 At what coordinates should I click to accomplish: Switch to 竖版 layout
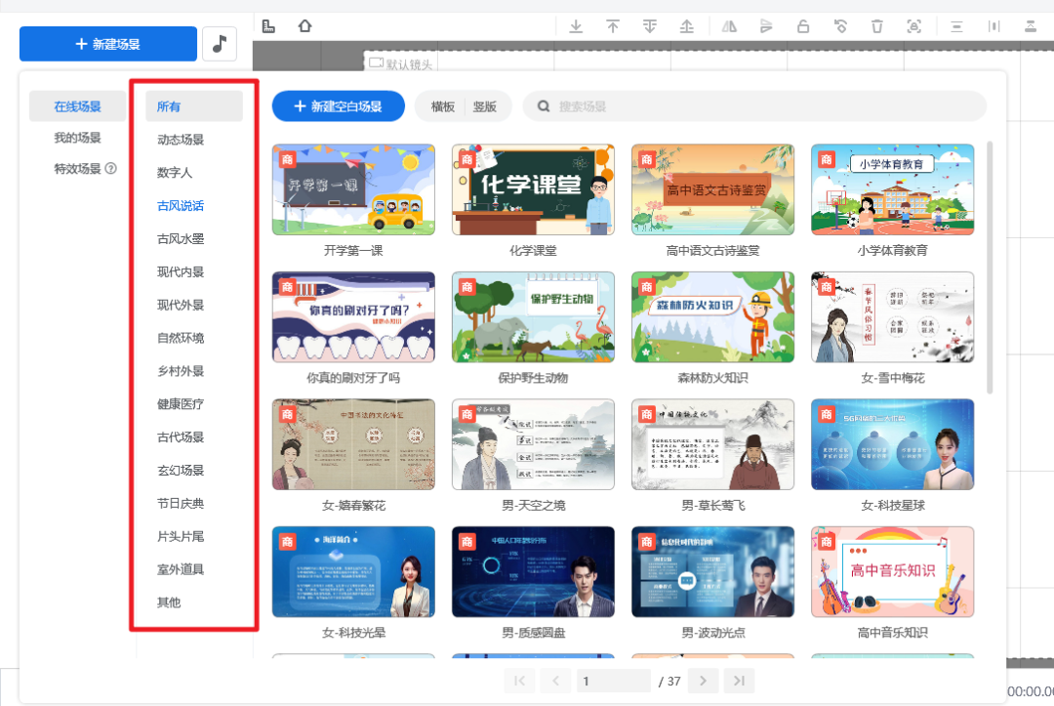click(485, 106)
